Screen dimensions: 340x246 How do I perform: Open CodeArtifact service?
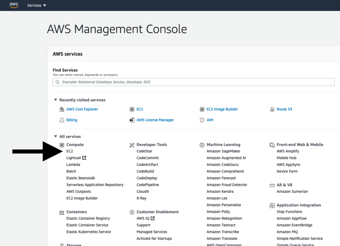[x=147, y=165]
